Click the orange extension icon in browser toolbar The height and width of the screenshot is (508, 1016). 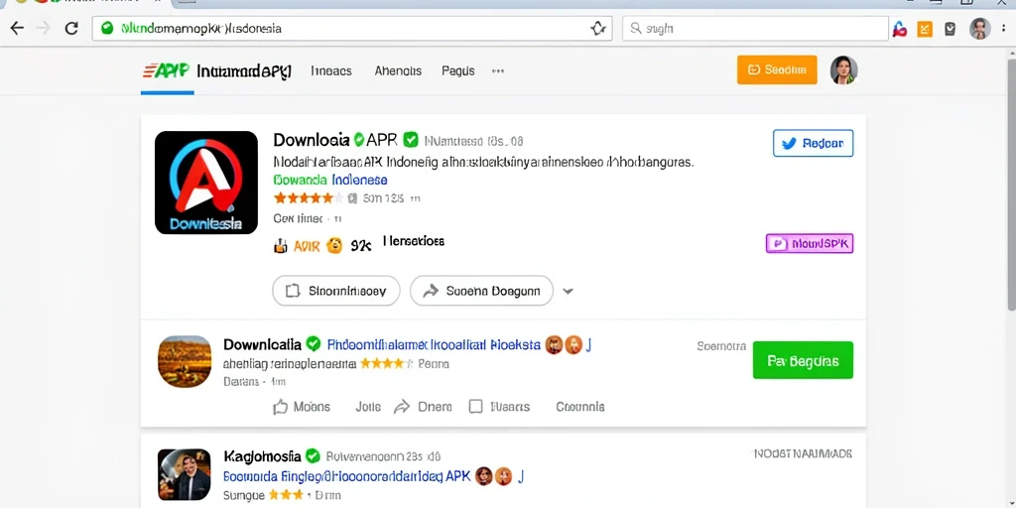pos(925,29)
